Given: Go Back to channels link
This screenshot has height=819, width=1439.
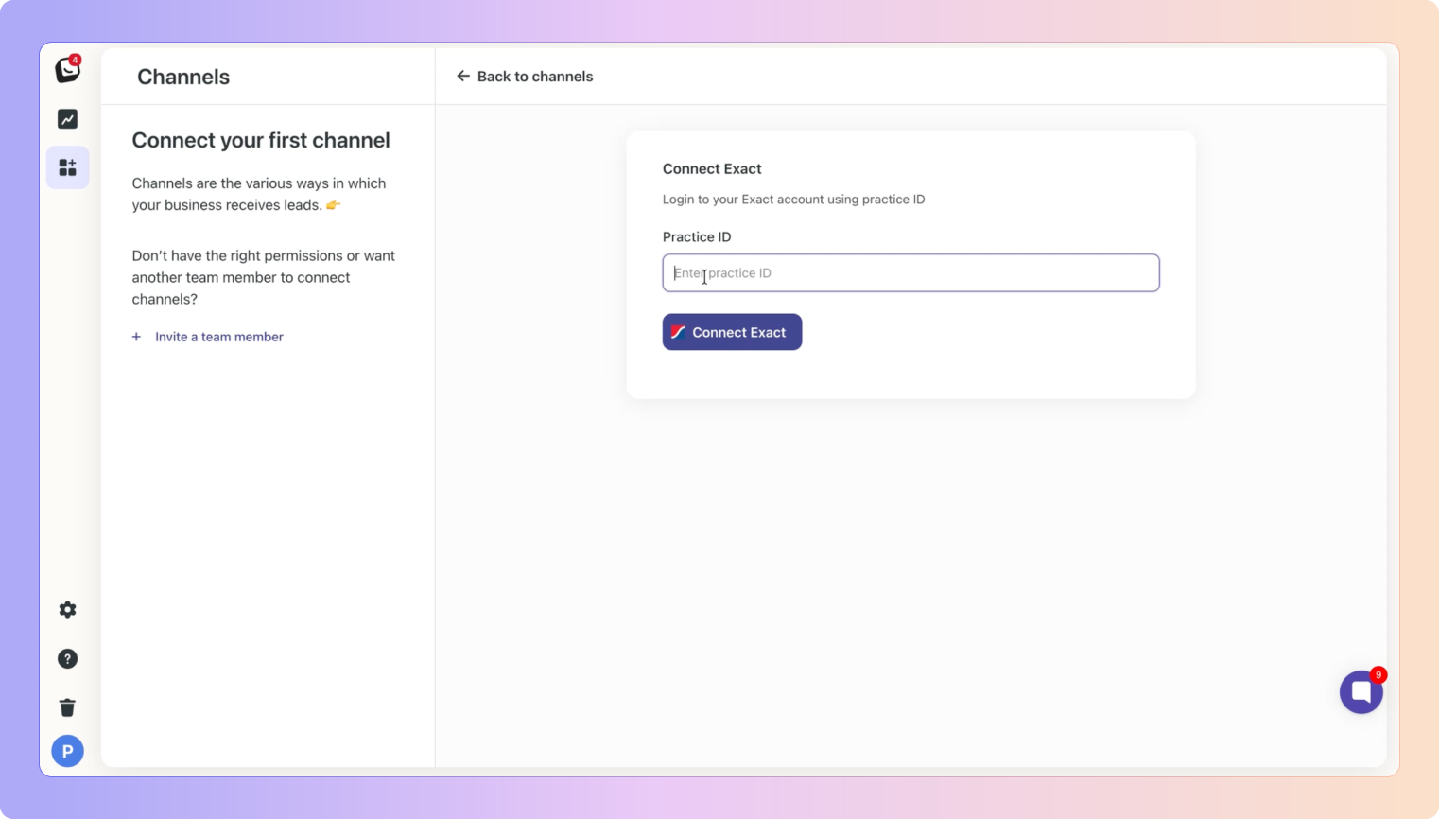Looking at the screenshot, I should pyautogui.click(x=525, y=77).
